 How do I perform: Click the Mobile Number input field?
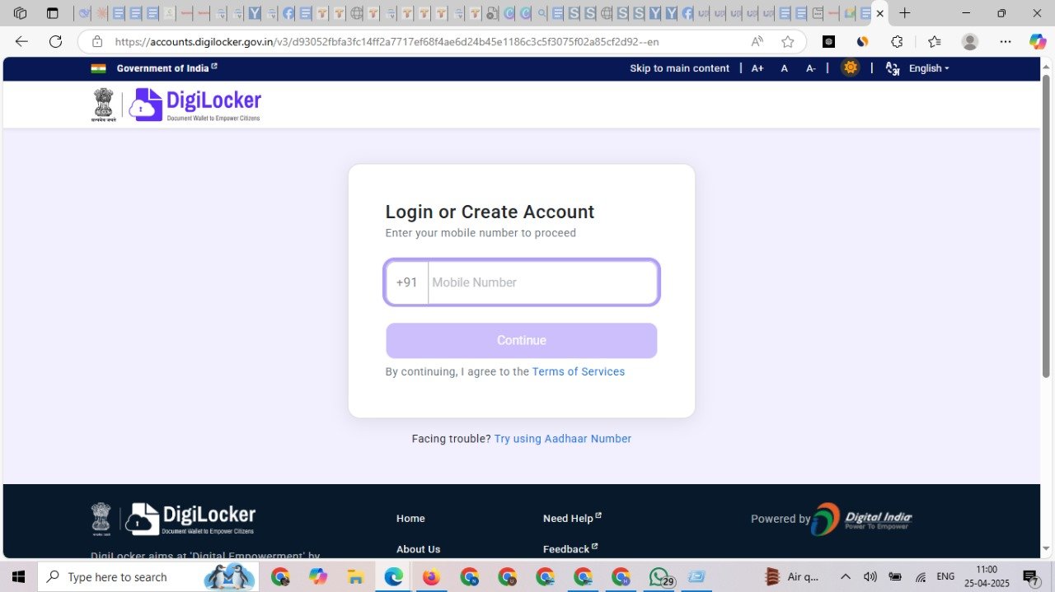pos(542,282)
